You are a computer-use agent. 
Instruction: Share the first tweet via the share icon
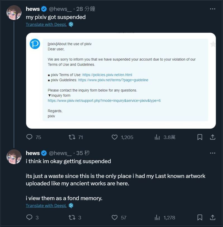pyautogui.click(x=213, y=137)
